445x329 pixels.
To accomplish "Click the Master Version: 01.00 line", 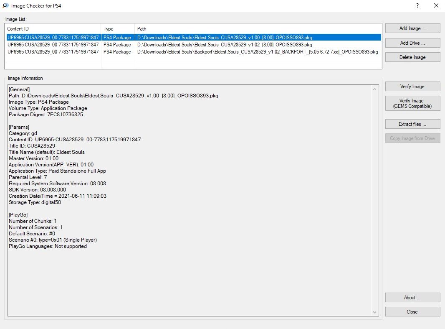I will pyautogui.click(x=33, y=158).
